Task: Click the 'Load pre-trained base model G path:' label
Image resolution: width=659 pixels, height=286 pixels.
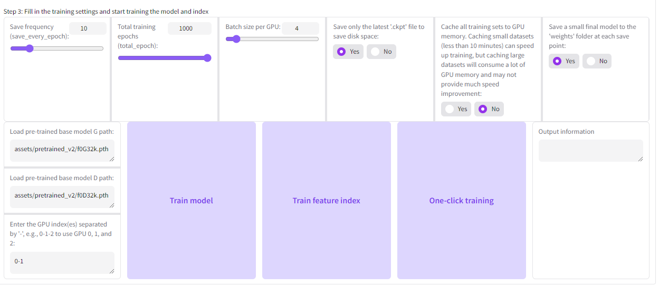Action: coord(62,132)
